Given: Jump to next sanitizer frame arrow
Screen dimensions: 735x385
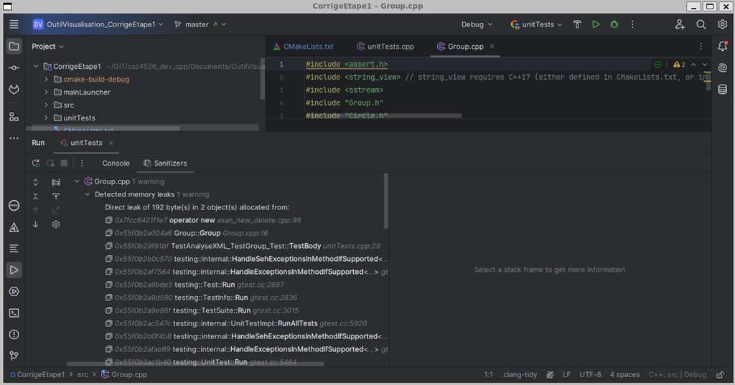Looking at the screenshot, I should coord(36,224).
